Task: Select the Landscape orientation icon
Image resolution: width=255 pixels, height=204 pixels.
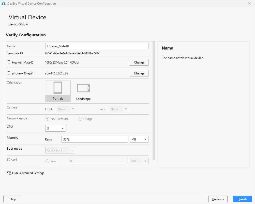Action: point(83,88)
